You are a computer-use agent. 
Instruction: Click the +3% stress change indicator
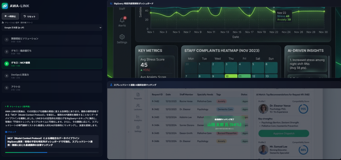point(145,70)
